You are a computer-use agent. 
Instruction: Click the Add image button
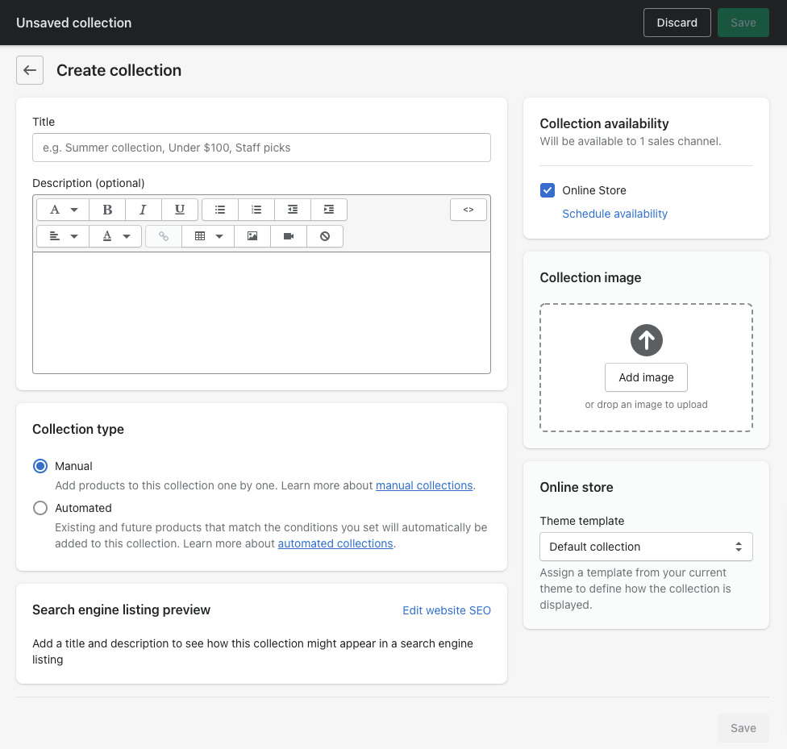647,377
